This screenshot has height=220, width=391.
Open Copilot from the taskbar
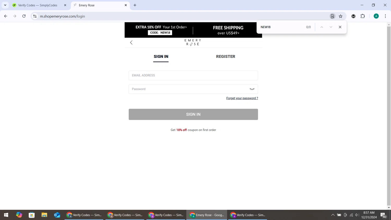pos(19,215)
